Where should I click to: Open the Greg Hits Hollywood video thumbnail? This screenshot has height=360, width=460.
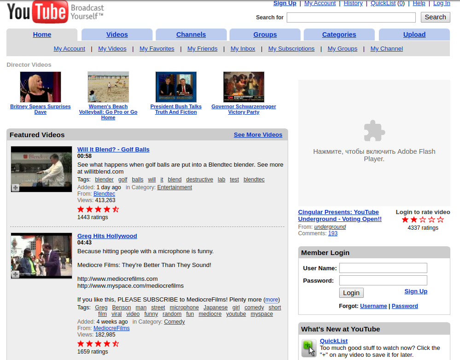41,256
